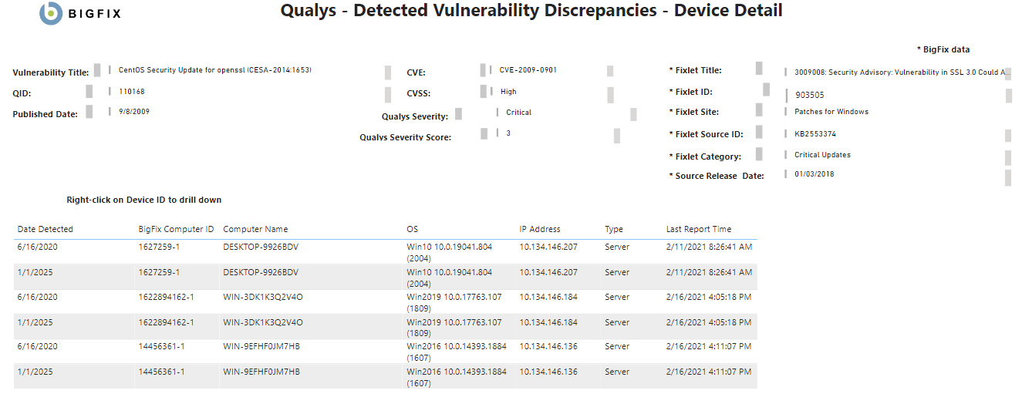Click the IP Address column header
Screen dimensions: 1022x404
[x=540, y=229]
